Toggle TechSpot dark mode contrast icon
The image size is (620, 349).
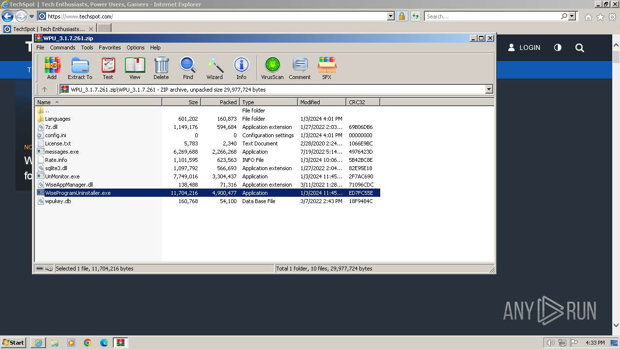pos(558,48)
